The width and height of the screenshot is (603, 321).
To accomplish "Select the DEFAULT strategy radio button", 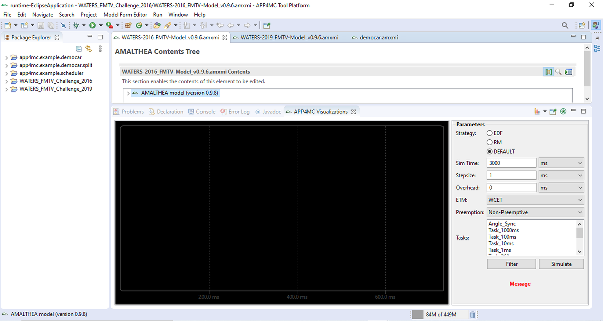I will coord(490,151).
